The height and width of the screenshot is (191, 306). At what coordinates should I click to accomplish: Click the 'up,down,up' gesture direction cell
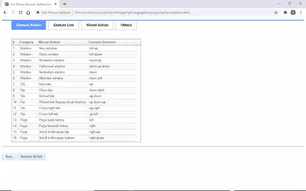click(112, 102)
